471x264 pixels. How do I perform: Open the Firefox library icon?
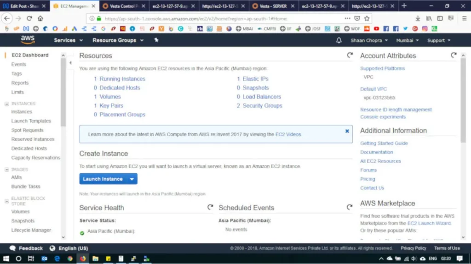pyautogui.click(x=429, y=18)
